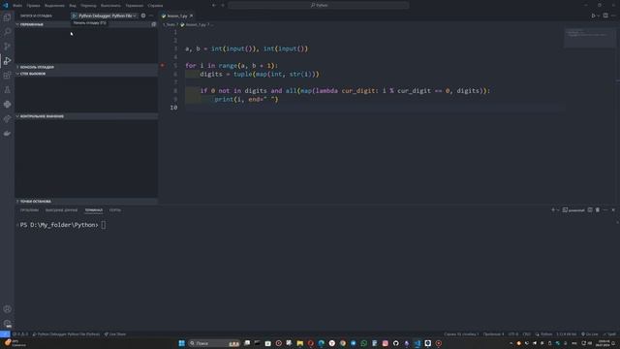Create new terminal with plus icon
The image size is (620, 349).
pyautogui.click(x=553, y=210)
